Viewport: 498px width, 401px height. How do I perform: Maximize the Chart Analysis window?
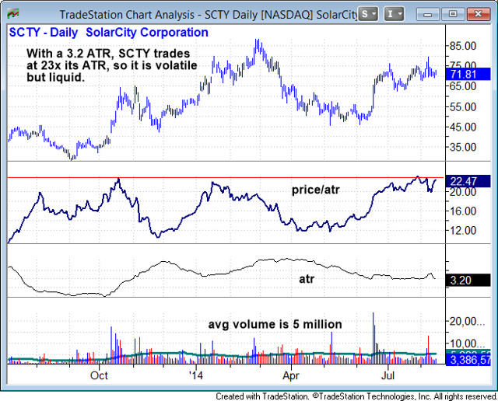(453, 14)
